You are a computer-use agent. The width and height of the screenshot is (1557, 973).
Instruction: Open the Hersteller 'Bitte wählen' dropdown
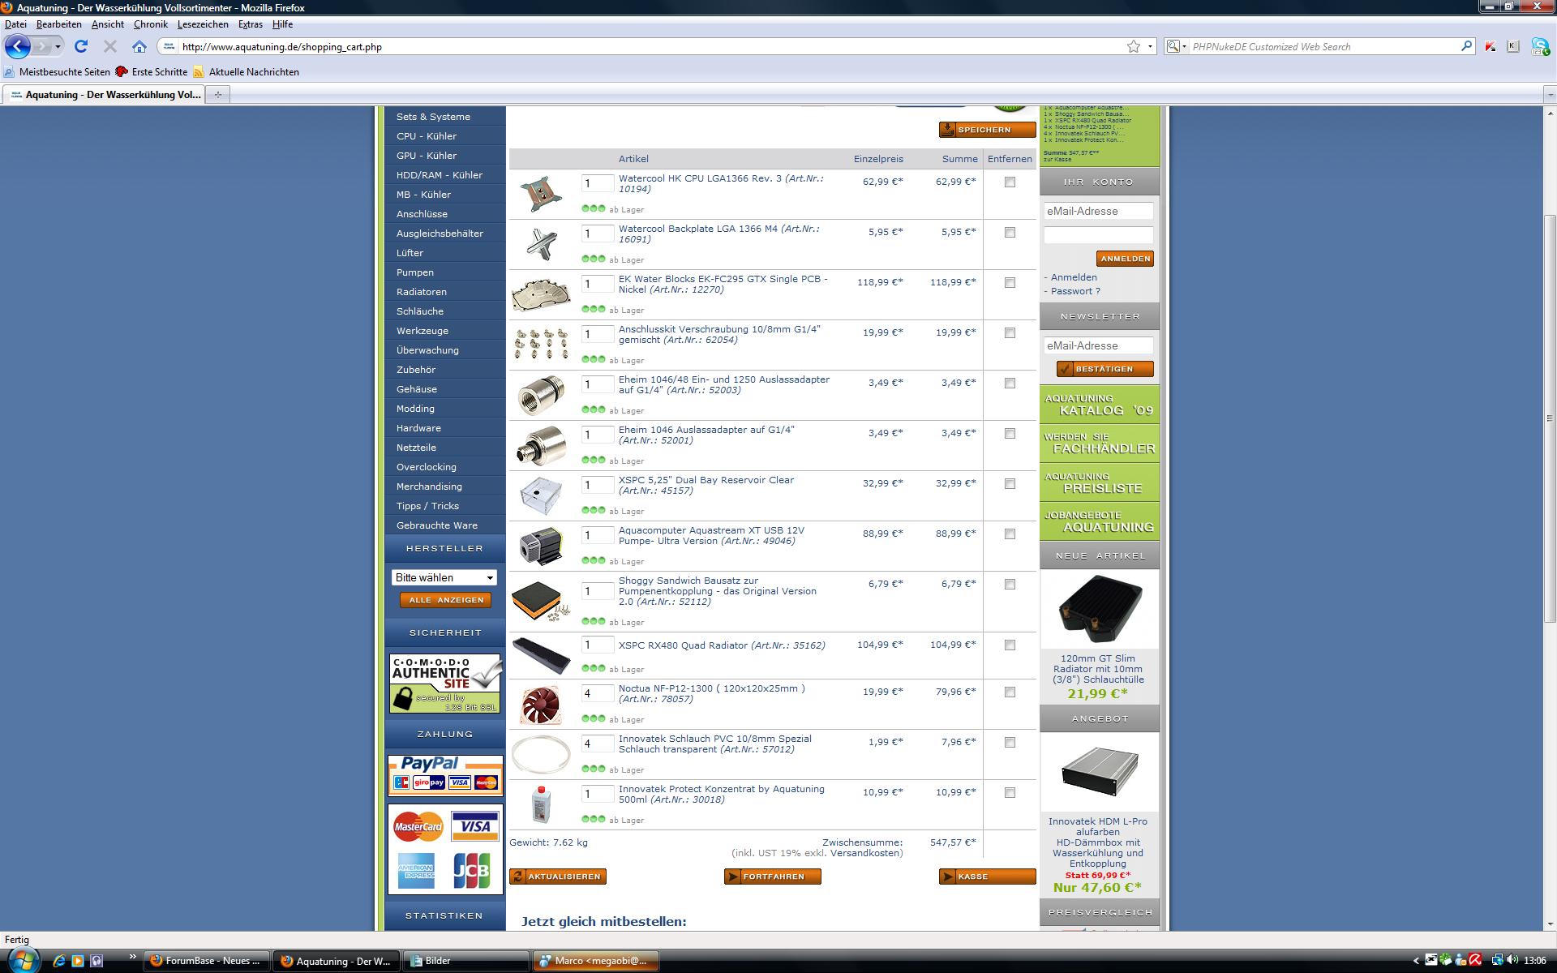[444, 577]
